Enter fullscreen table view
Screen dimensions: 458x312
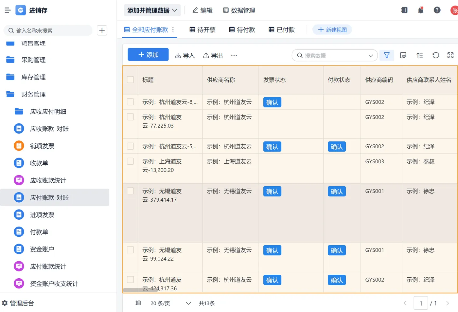click(450, 55)
